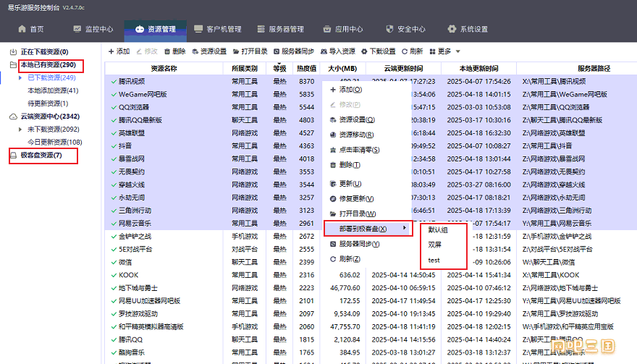Sort by the 服务器路径 column header
Image resolution: width=637 pixels, height=364 pixels.
pos(594,68)
